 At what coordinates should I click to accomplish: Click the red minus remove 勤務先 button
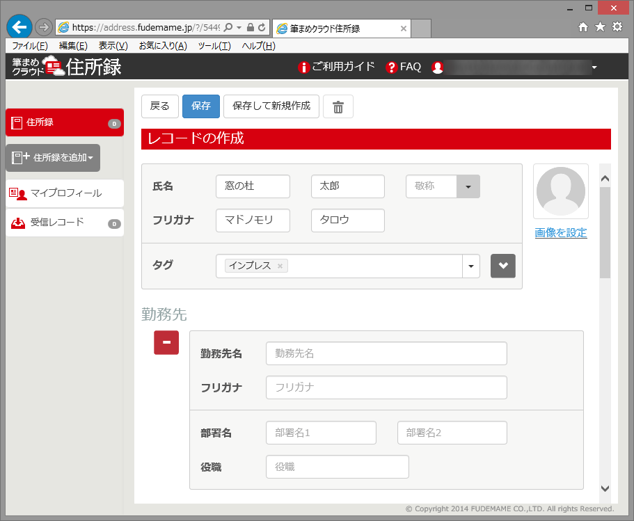coord(166,342)
